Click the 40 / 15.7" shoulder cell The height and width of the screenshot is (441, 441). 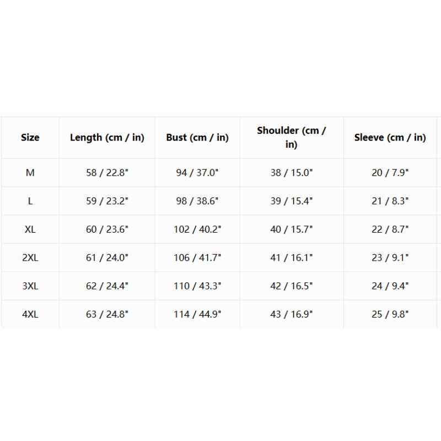pyautogui.click(x=292, y=229)
